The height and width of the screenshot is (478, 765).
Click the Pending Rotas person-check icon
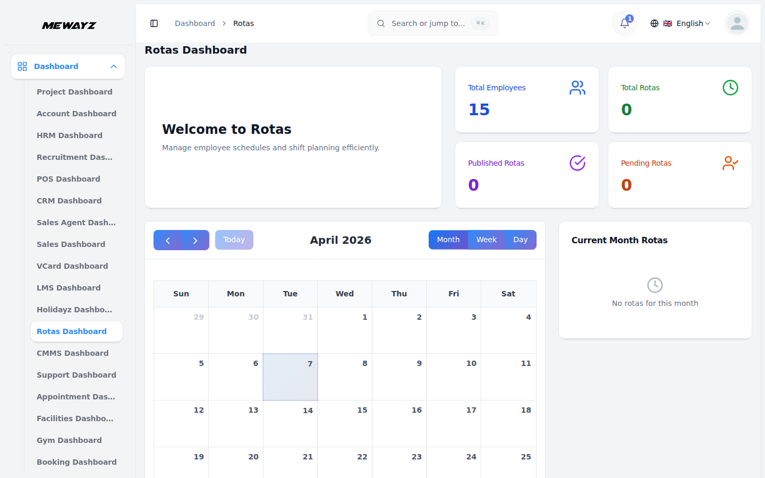click(x=730, y=163)
